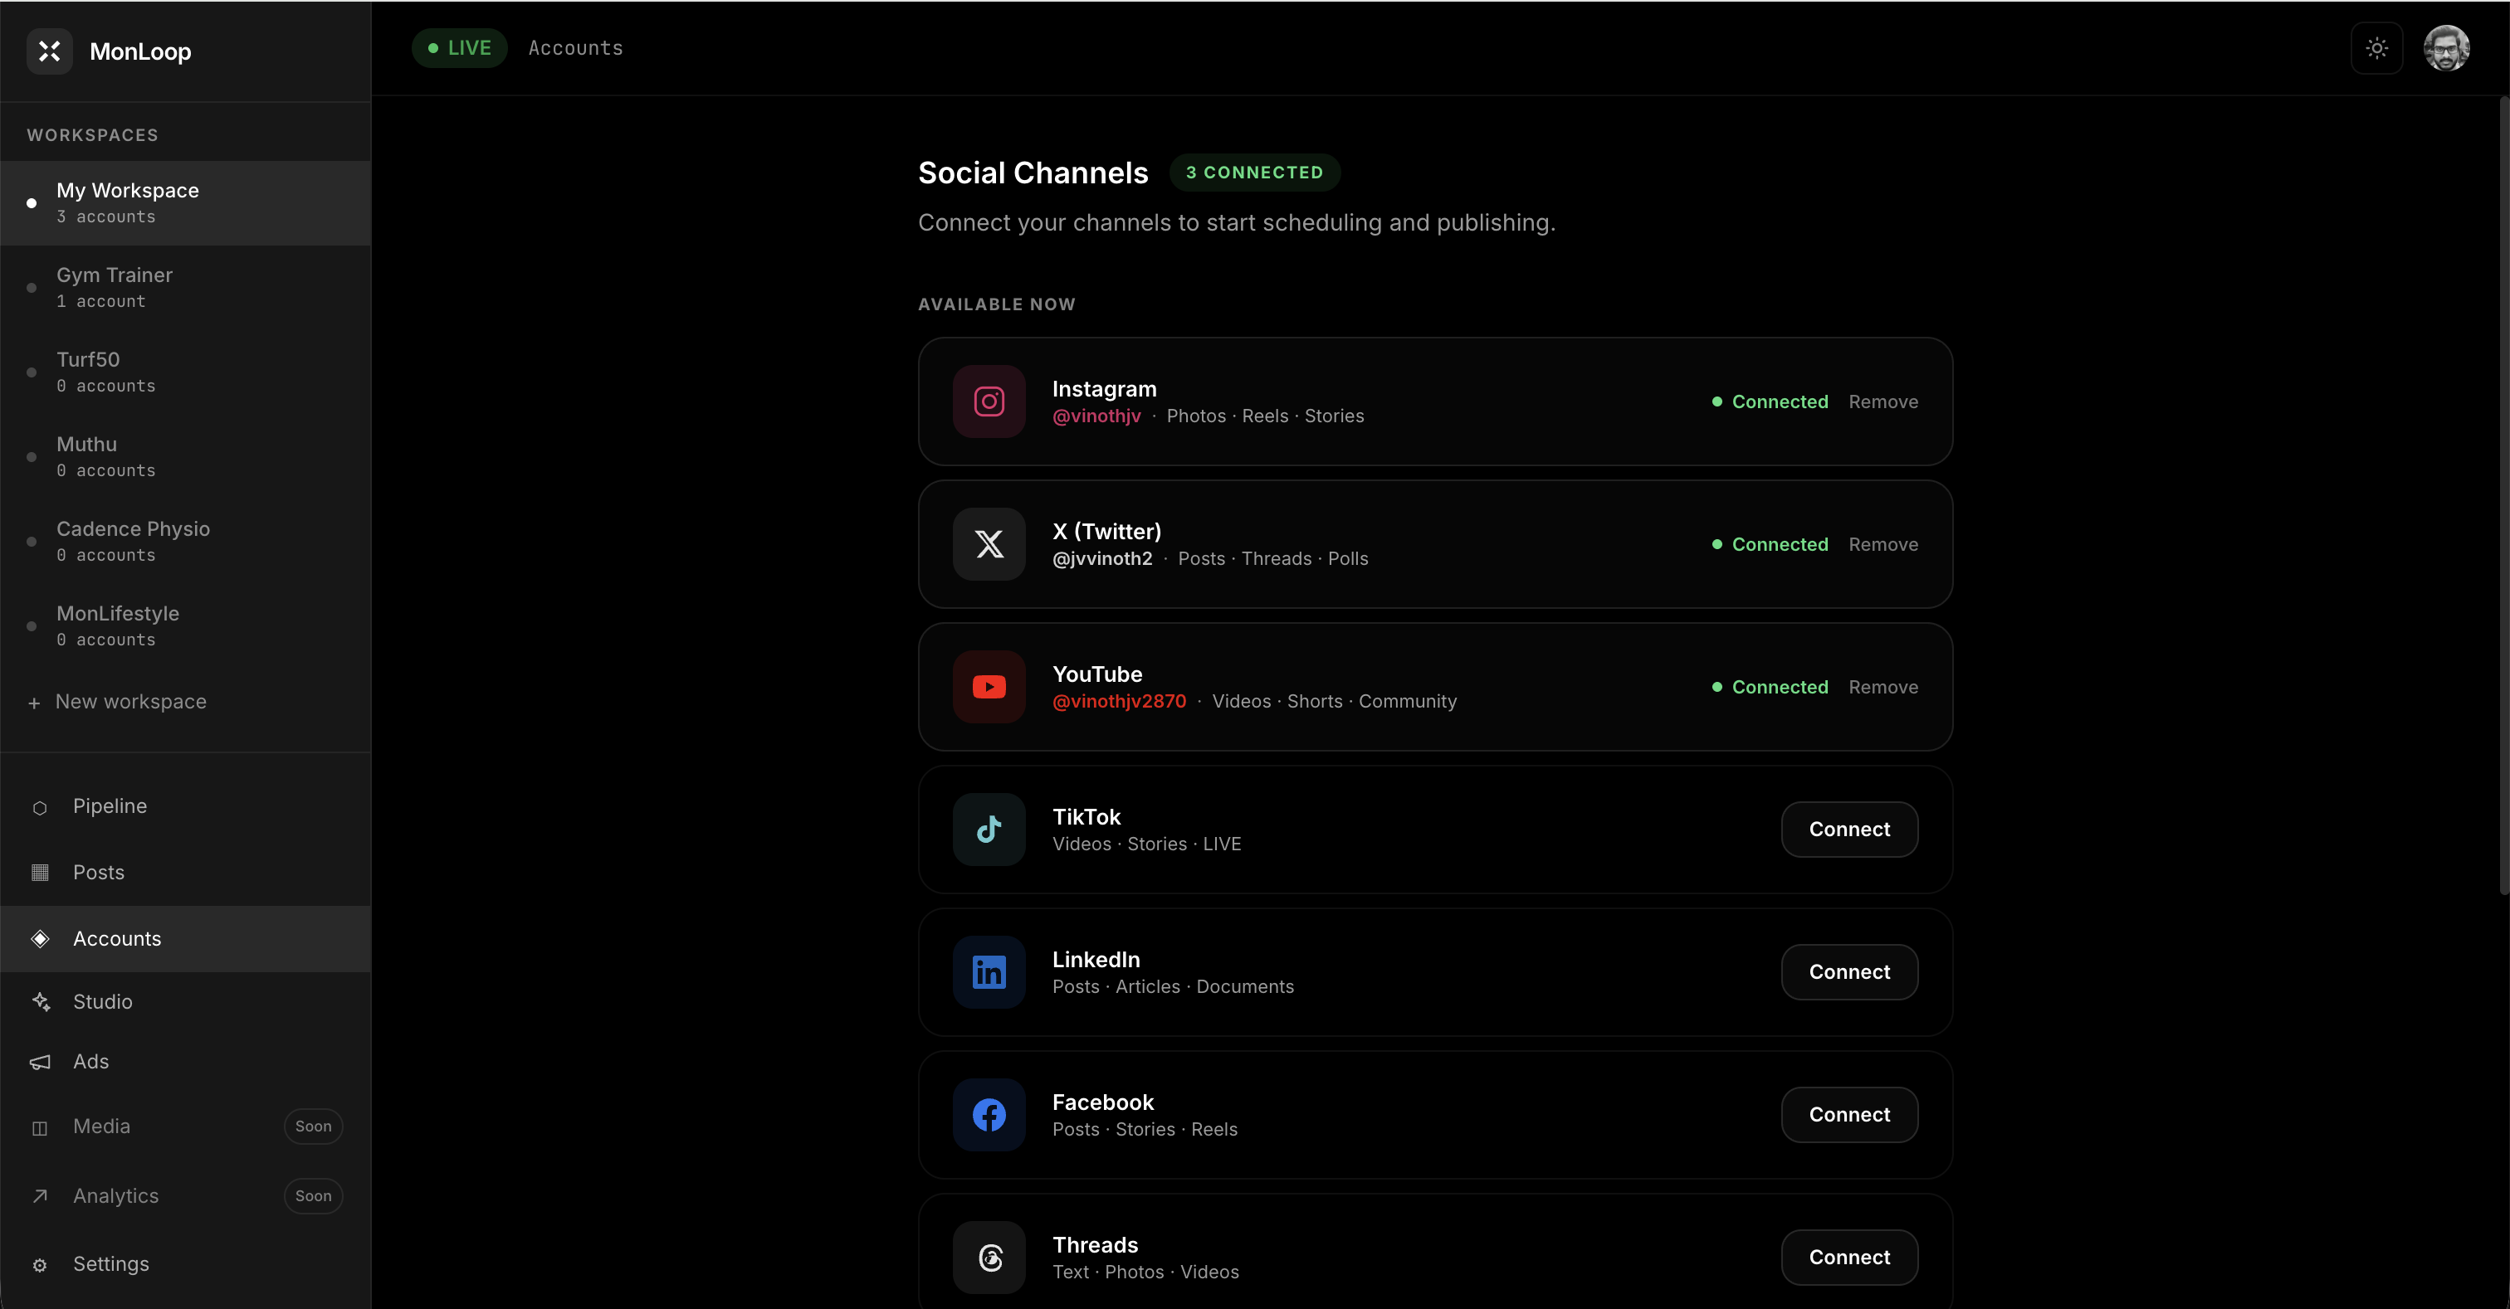The width and height of the screenshot is (2510, 1309).
Task: Click the Social Channels heading
Action: tap(1033, 173)
